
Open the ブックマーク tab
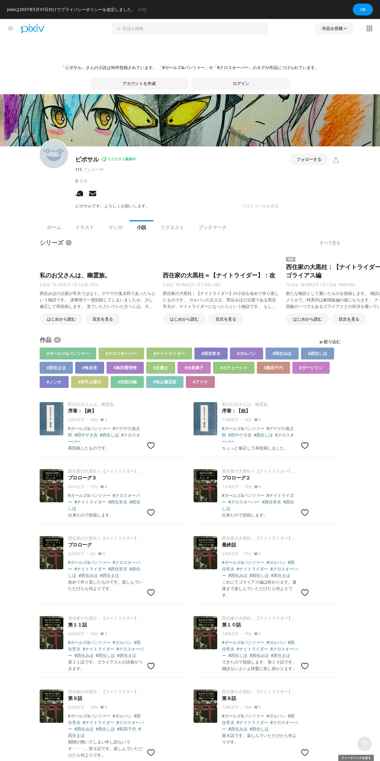coord(212,227)
